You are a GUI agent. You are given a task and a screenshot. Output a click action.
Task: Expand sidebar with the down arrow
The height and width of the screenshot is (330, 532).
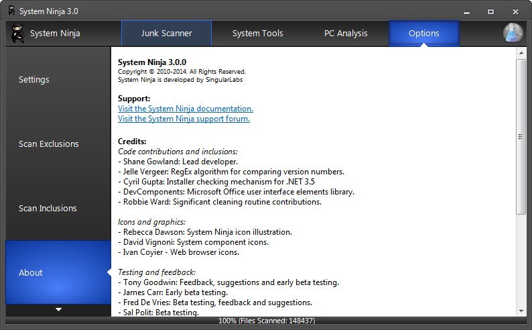(x=58, y=310)
